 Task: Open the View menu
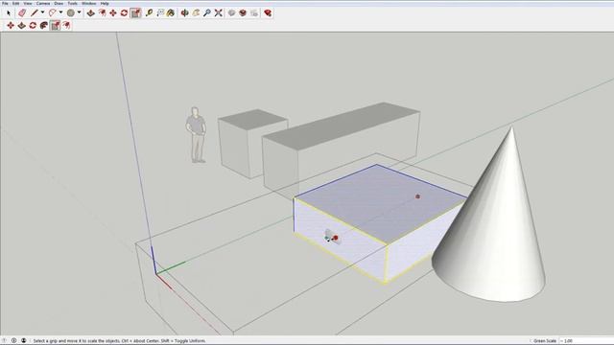click(x=28, y=3)
